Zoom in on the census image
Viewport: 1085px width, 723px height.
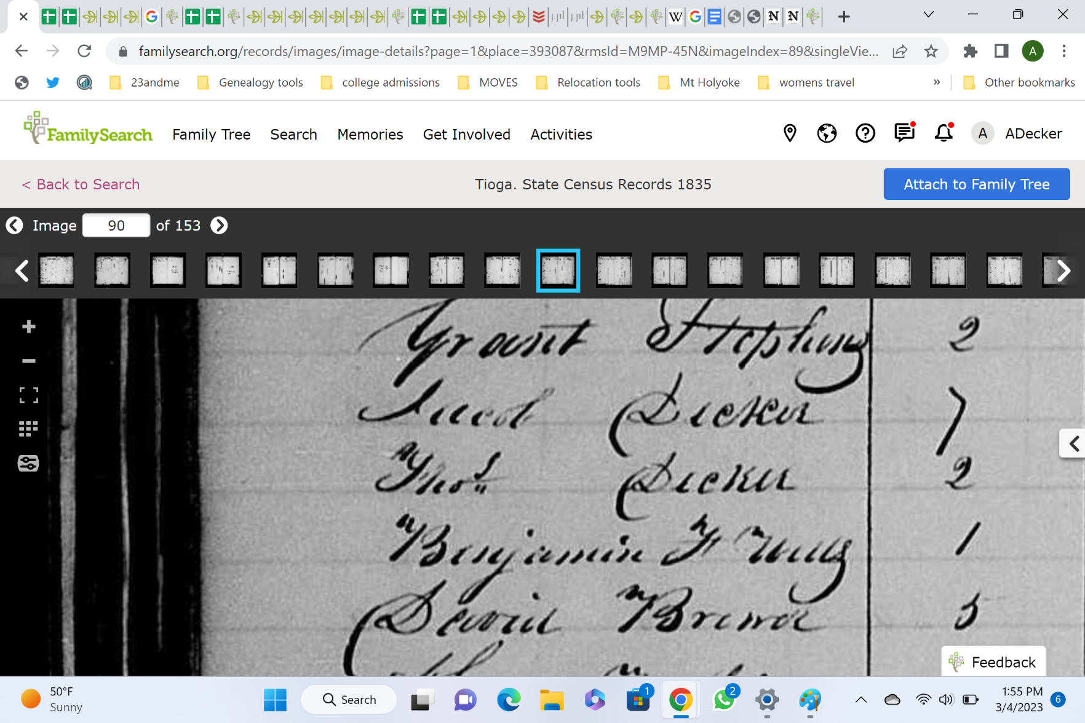tap(28, 326)
